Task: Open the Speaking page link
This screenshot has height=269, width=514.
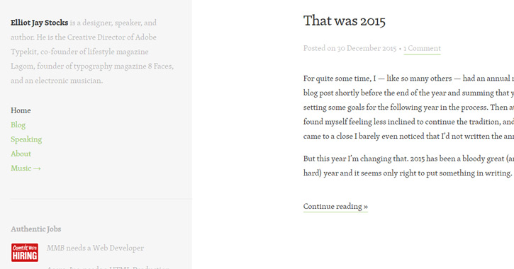Action: click(x=26, y=139)
